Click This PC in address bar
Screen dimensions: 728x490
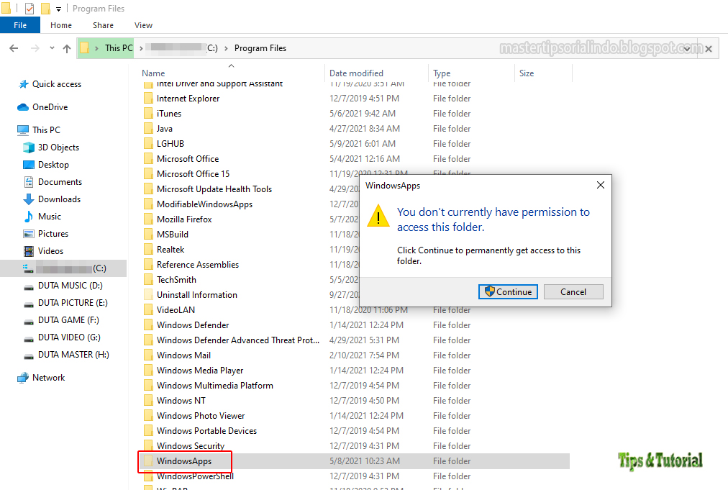point(119,47)
